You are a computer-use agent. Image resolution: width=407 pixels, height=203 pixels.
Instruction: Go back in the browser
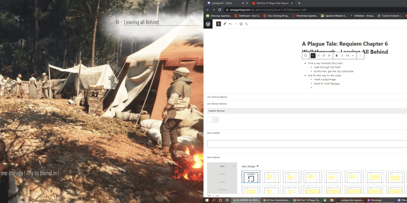coord(207,10)
